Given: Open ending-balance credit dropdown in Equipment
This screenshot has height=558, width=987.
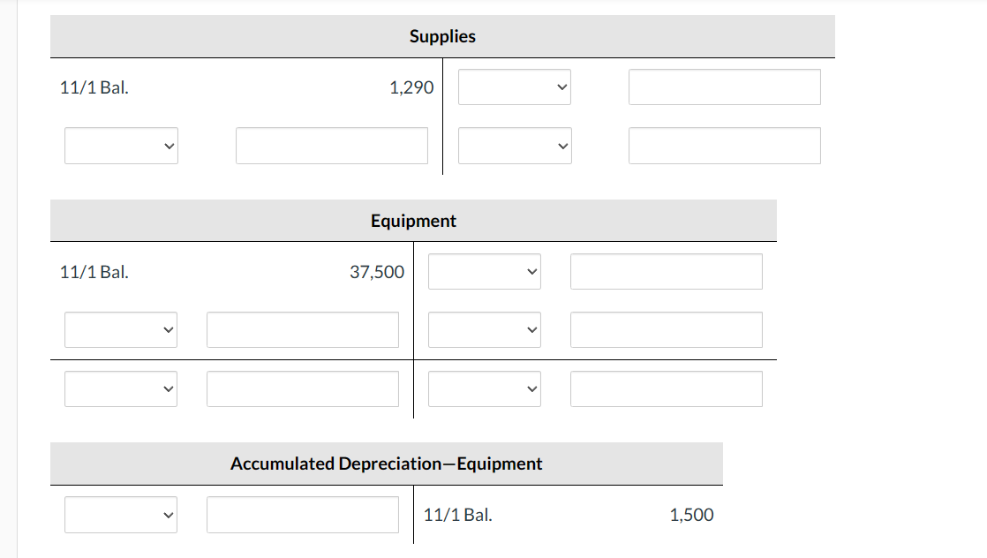Looking at the screenshot, I should [484, 388].
